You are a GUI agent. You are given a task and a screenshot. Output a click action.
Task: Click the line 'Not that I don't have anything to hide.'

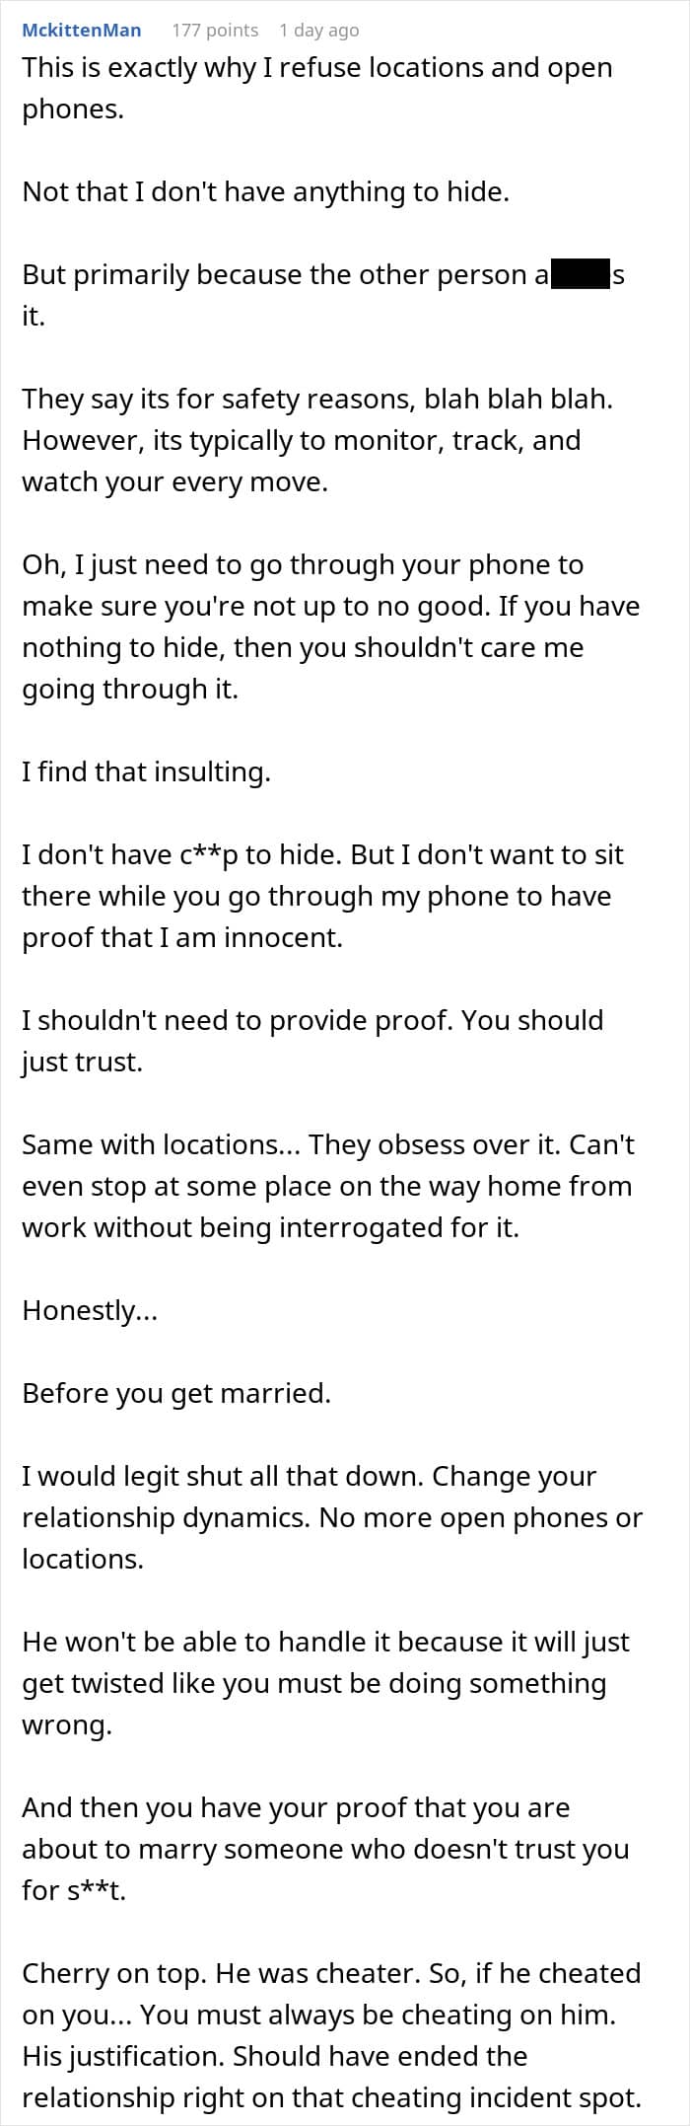[x=266, y=191]
